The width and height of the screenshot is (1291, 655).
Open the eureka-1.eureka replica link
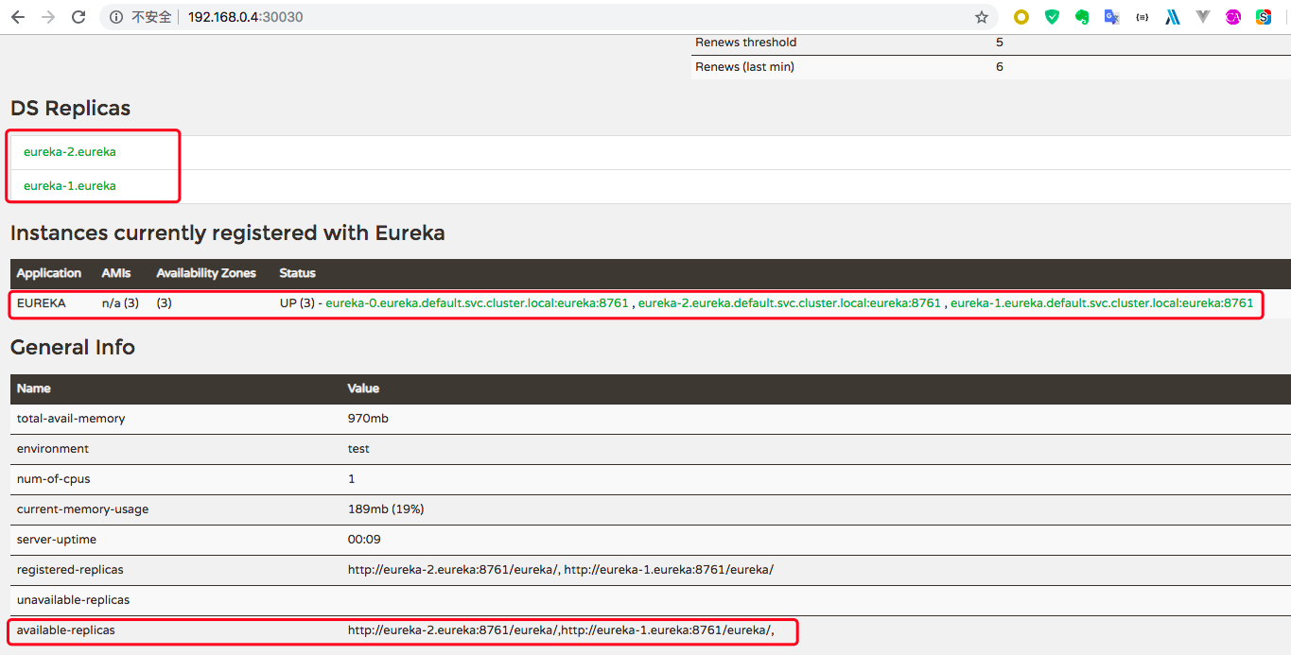pos(70,185)
